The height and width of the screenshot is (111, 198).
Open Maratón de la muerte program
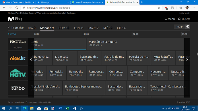tap(135, 44)
